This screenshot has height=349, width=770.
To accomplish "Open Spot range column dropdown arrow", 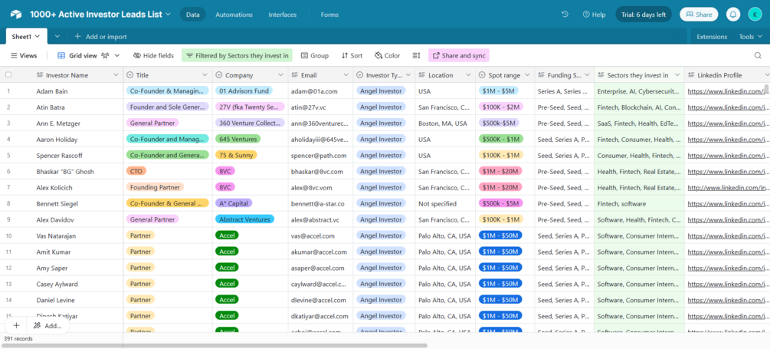I will click(527, 75).
